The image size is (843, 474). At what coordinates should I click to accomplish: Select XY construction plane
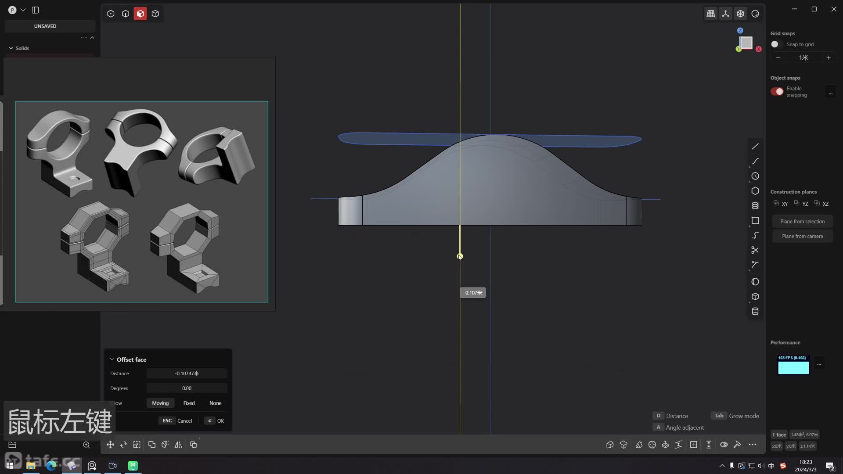click(781, 204)
